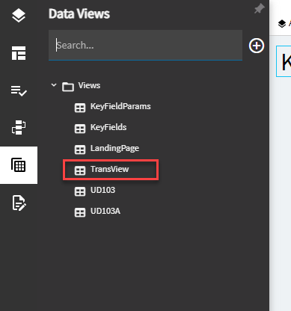The height and width of the screenshot is (311, 291).
Task: Open the KeyFields view
Action: pyautogui.click(x=108, y=127)
